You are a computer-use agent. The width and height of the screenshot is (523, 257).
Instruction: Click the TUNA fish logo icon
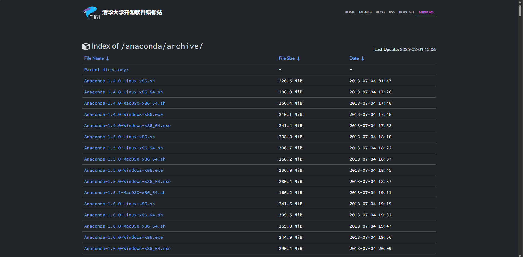click(x=91, y=13)
